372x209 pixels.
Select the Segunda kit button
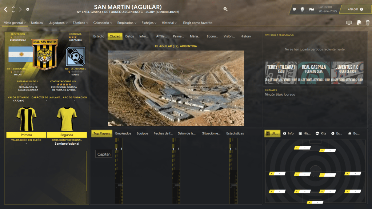[x=67, y=135]
